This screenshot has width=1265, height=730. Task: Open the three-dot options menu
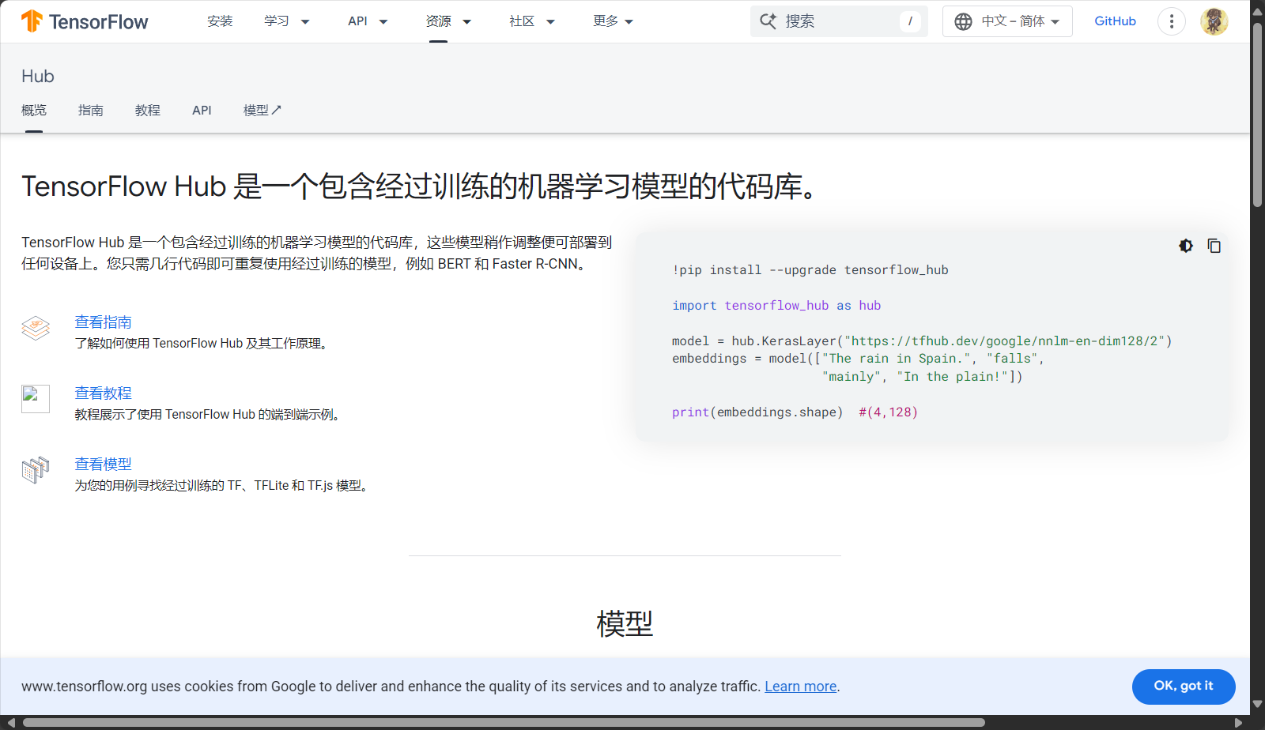(x=1172, y=21)
